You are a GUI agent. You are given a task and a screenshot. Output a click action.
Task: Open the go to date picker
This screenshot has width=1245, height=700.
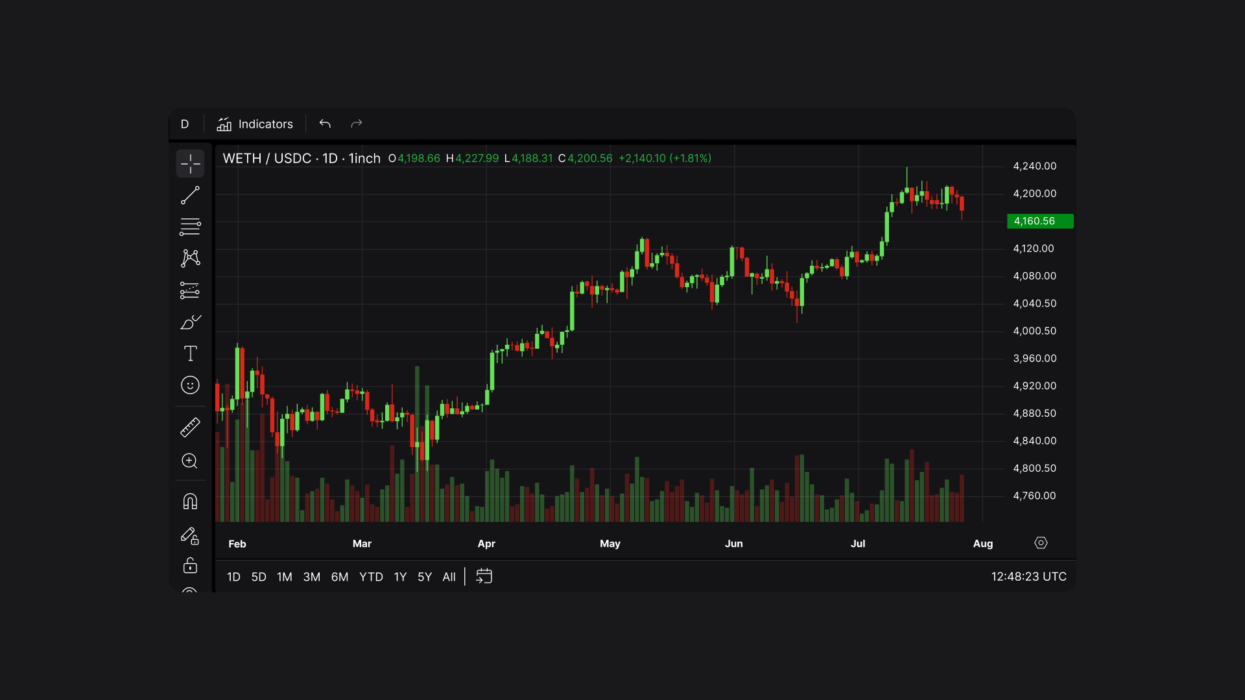point(484,576)
